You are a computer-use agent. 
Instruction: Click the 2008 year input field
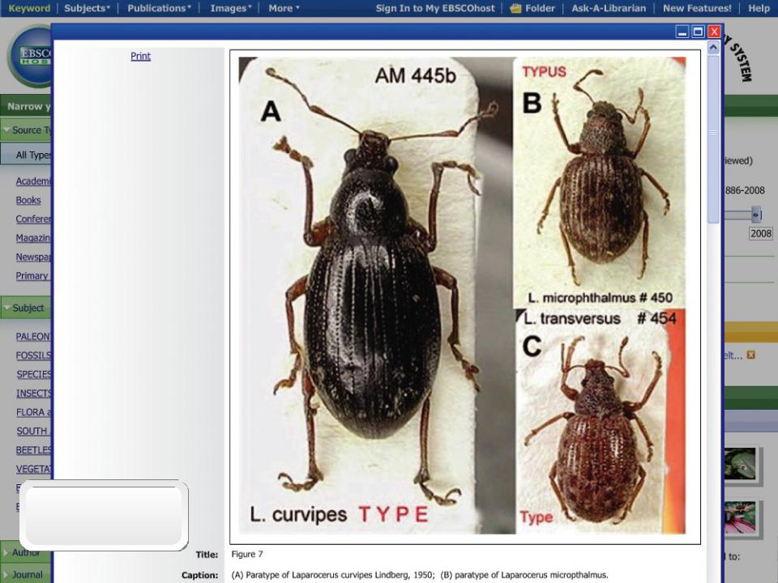tap(761, 233)
